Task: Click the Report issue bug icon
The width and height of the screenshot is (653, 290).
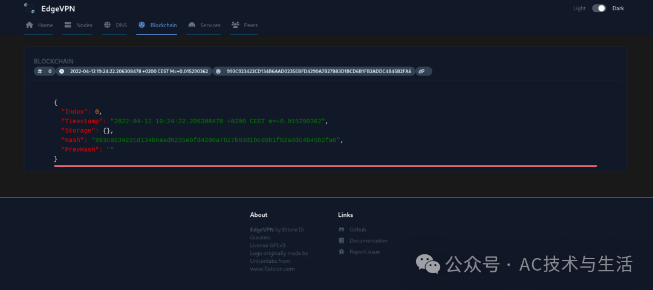Action: coord(342,251)
